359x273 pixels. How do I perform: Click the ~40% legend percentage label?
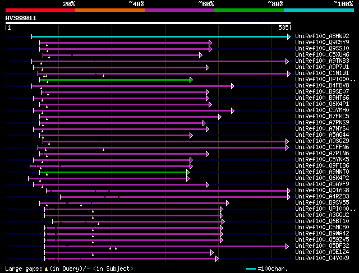[136, 4]
